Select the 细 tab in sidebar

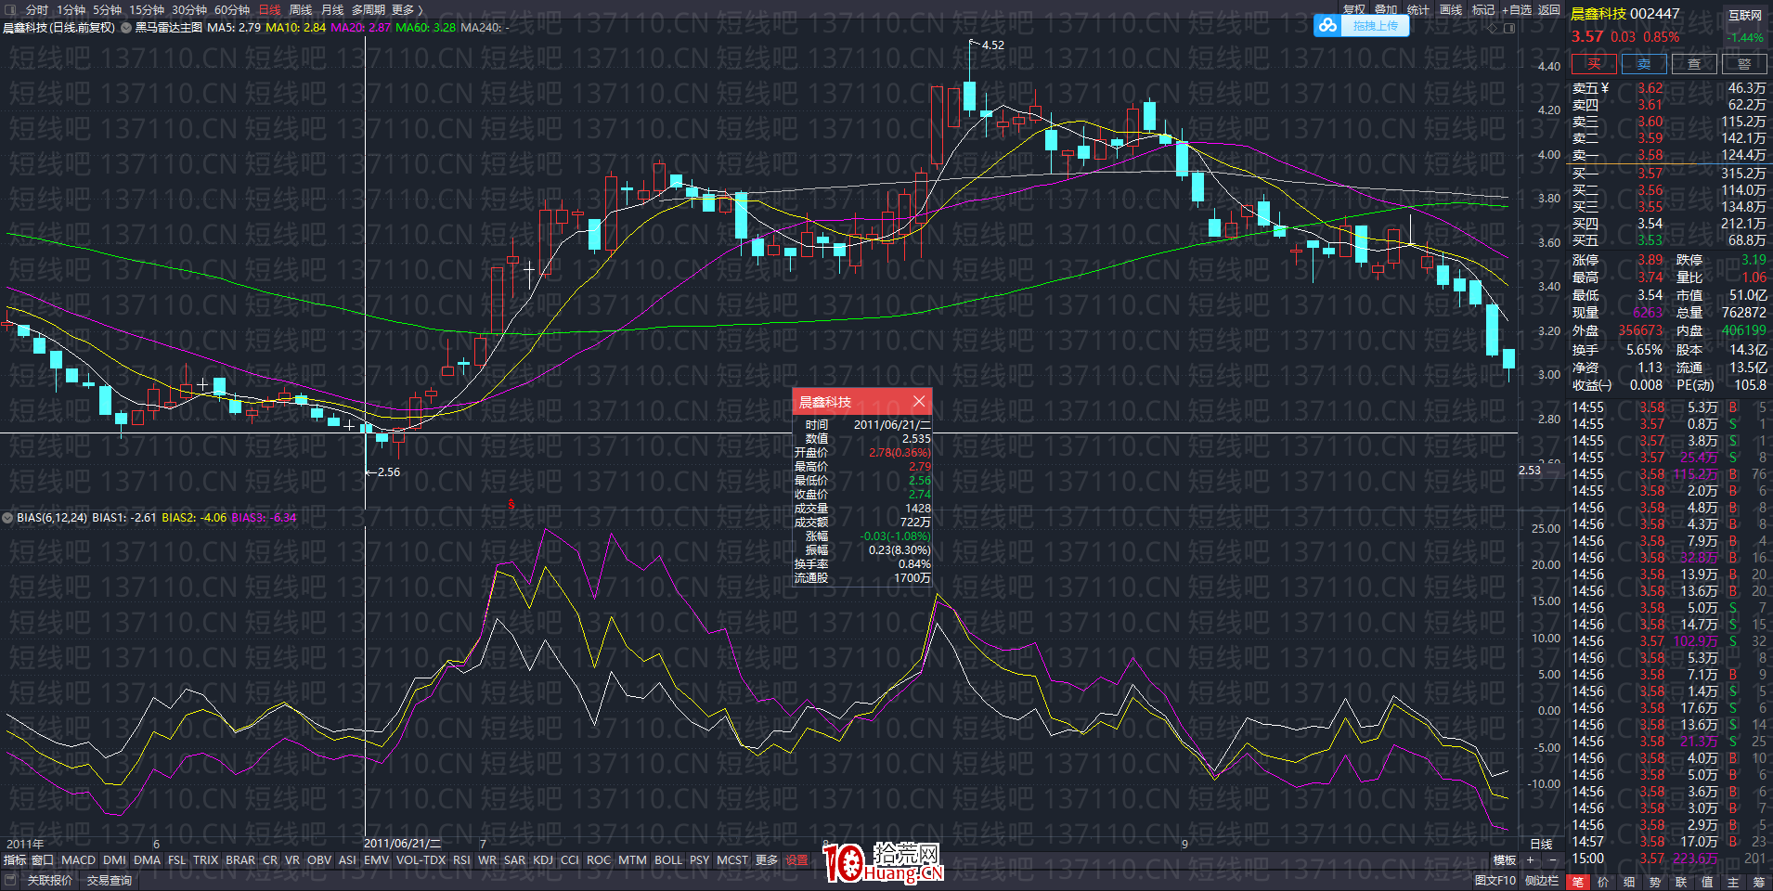click(1629, 882)
